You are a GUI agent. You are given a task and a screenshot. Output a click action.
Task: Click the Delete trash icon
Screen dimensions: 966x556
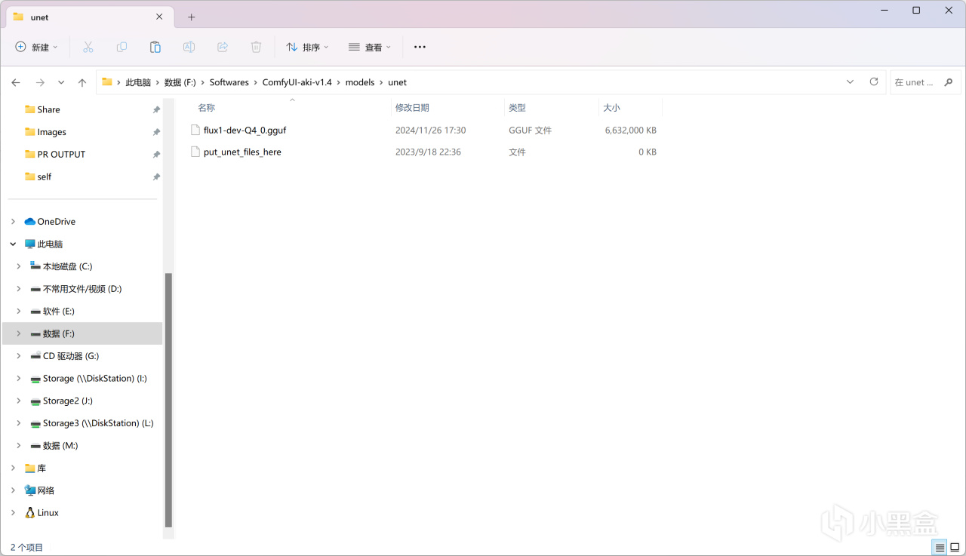(x=256, y=47)
